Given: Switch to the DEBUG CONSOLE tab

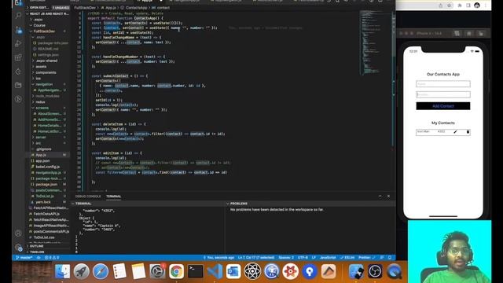Looking at the screenshot, I should (88, 197).
